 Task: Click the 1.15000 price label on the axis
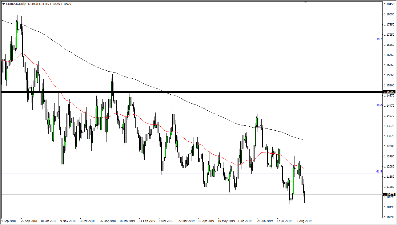pos(388,92)
